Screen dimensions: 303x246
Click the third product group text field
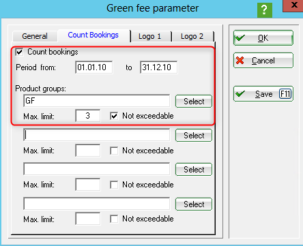point(97,169)
